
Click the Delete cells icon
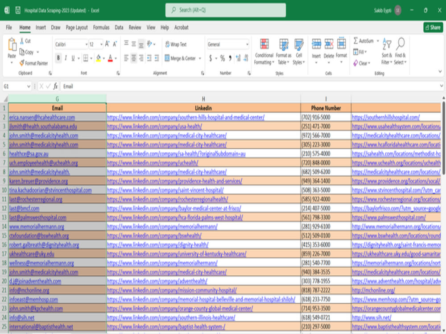coord(329,45)
